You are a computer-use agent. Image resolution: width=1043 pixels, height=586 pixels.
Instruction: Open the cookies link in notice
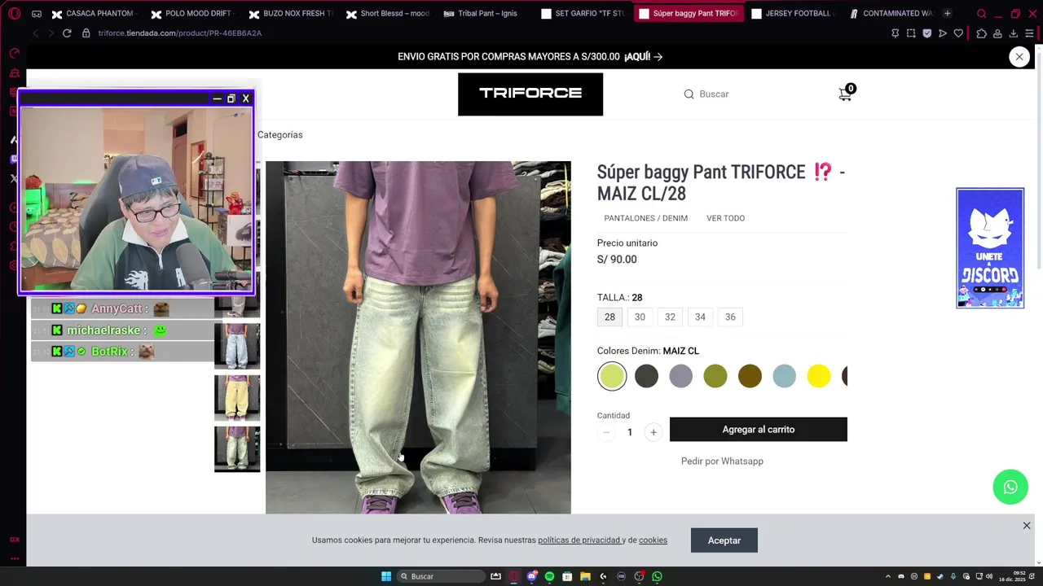pos(653,540)
